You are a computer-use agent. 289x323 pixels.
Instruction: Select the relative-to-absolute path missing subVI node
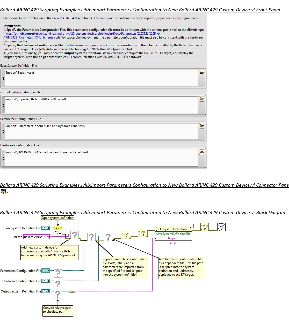(58, 294)
